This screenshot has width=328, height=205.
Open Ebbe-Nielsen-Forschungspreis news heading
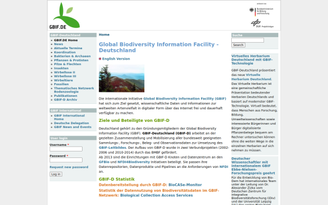(x=253, y=166)
